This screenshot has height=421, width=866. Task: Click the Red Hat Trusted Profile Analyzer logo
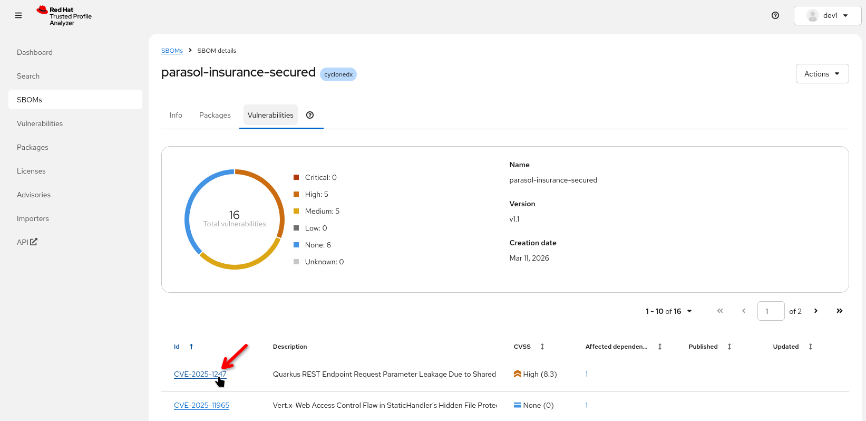[x=64, y=16]
